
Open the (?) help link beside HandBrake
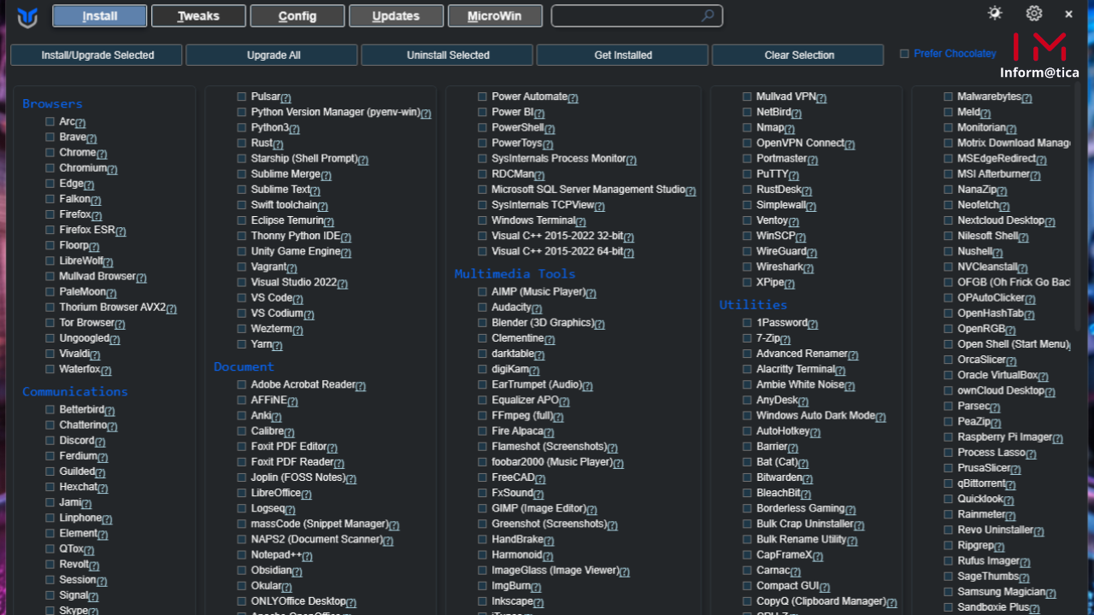[549, 542]
